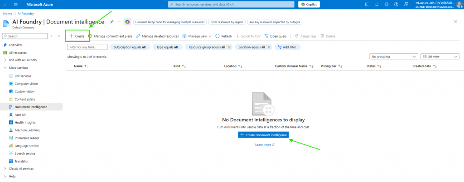Open the Learn more link
This screenshot has width=464, height=182.
[263, 144]
